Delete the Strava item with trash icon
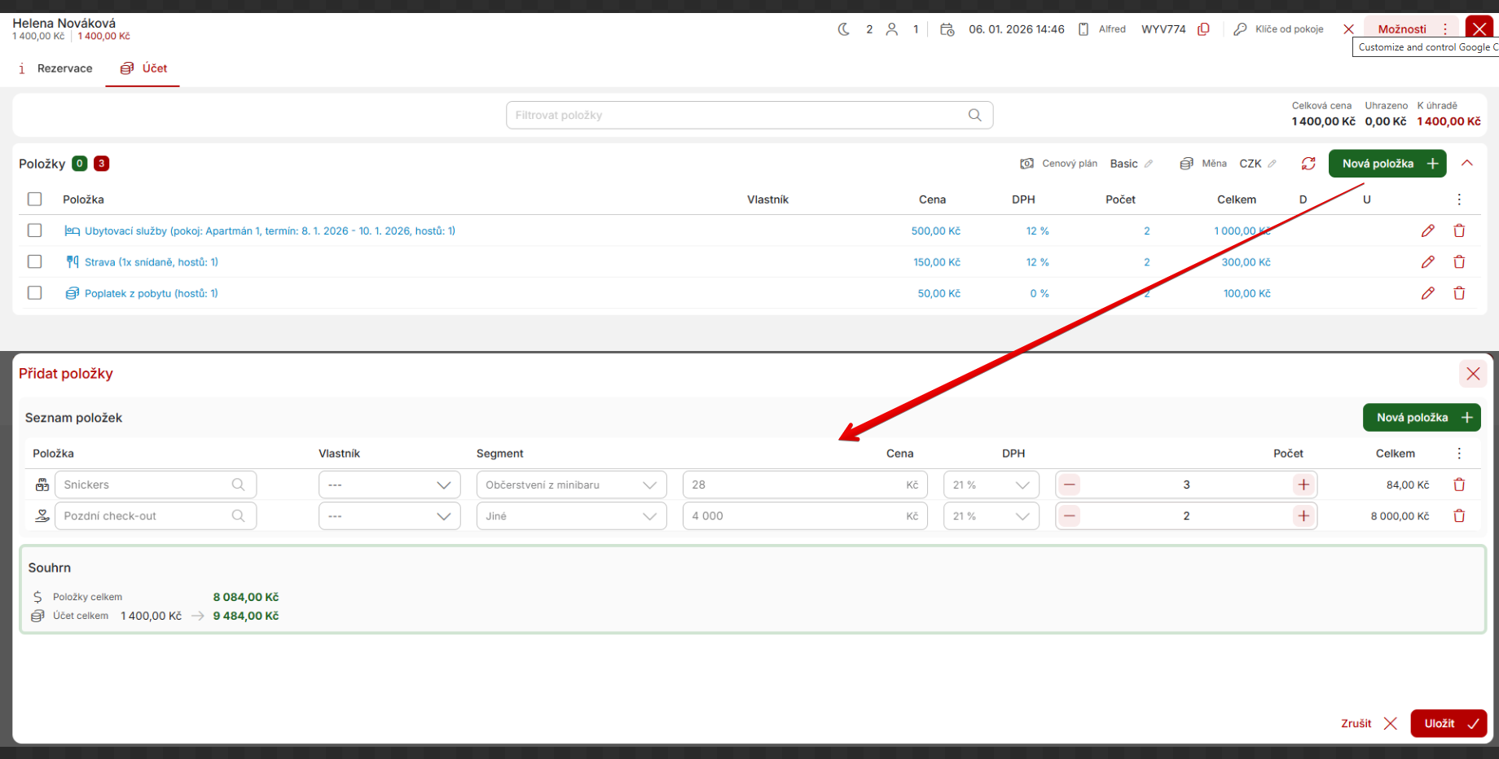The height and width of the screenshot is (759, 1499). tap(1459, 262)
